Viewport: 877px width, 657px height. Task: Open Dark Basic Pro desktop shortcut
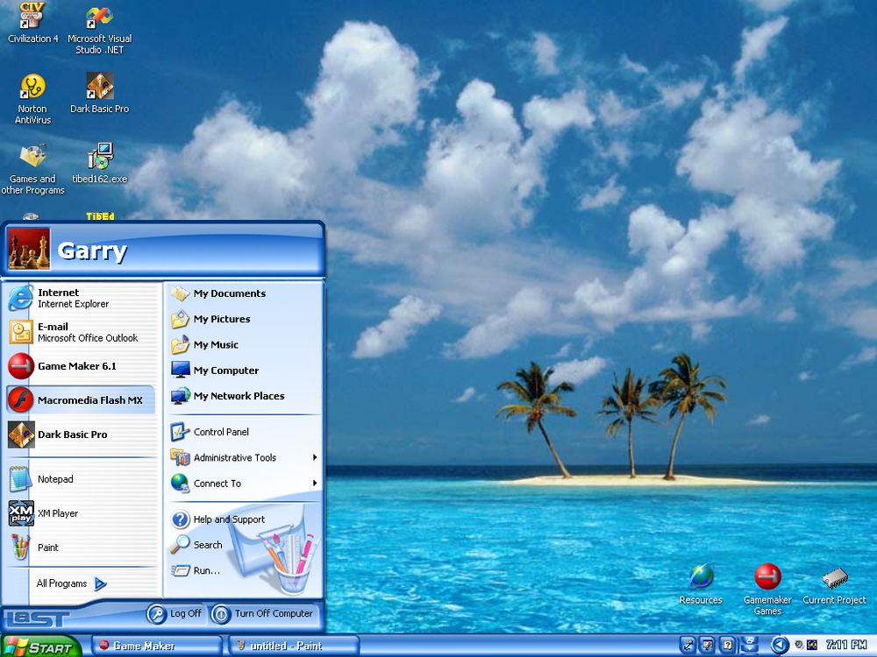[x=100, y=94]
